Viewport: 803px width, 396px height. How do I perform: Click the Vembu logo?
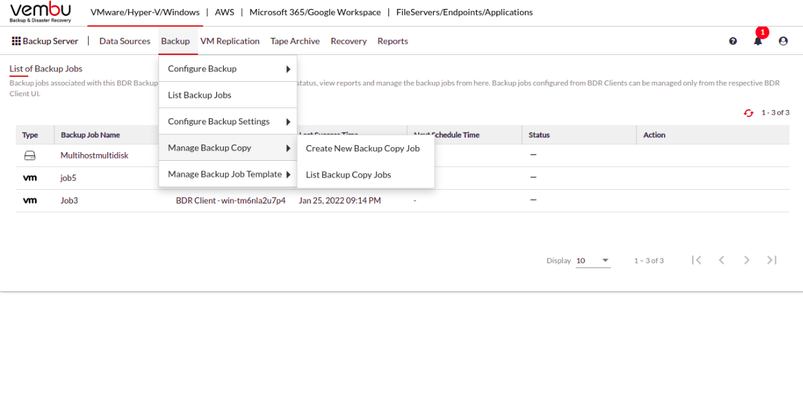[41, 12]
